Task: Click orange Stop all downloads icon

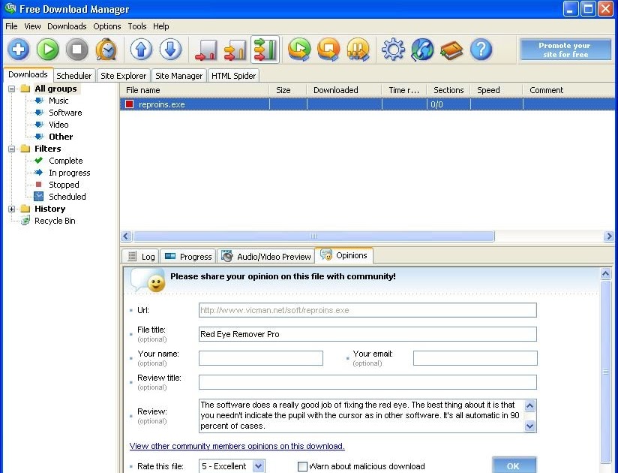Action: (x=328, y=50)
